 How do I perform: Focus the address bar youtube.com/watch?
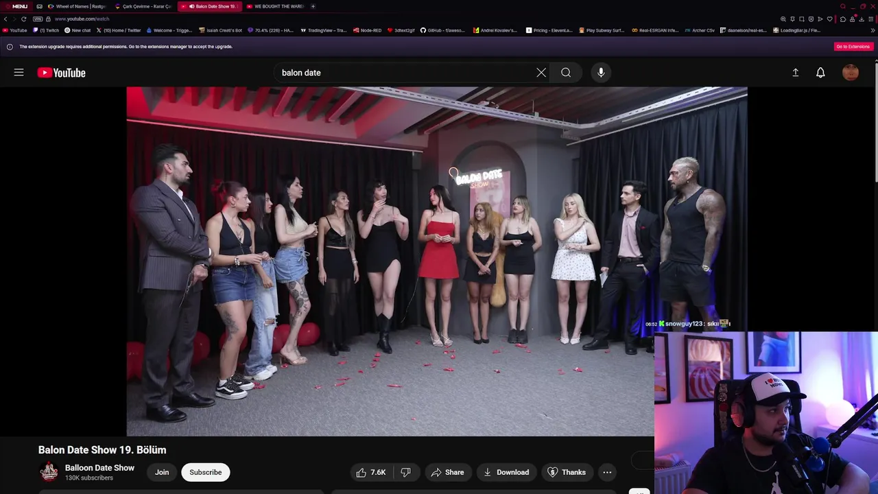point(82,19)
